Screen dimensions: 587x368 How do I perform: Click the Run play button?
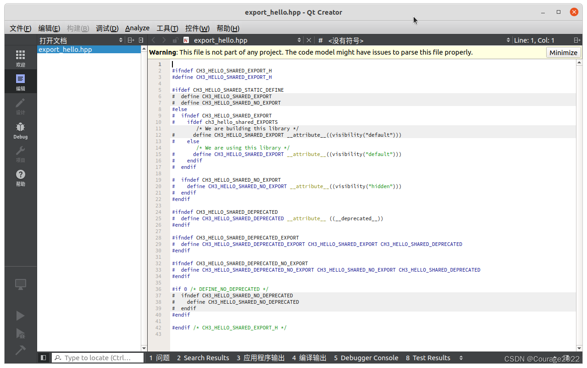[x=20, y=316]
